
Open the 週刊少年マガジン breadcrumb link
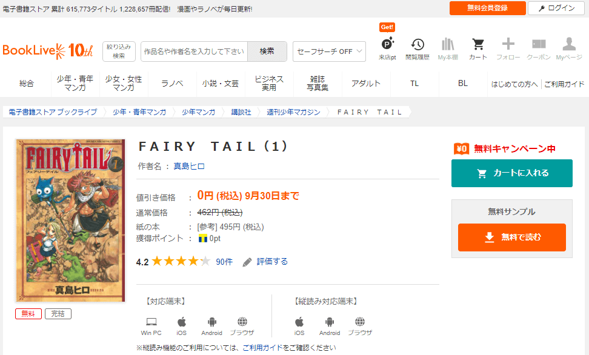pos(293,112)
